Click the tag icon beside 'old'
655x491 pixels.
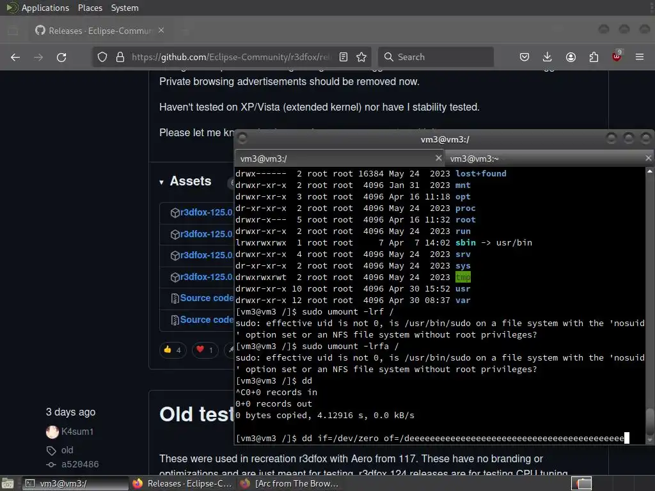(51, 451)
